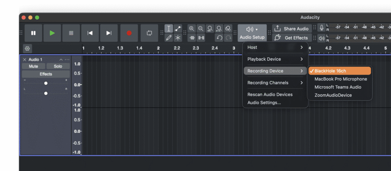The width and height of the screenshot is (391, 171).
Task: Toggle Mute on Audio 1 track
Action: (x=34, y=66)
